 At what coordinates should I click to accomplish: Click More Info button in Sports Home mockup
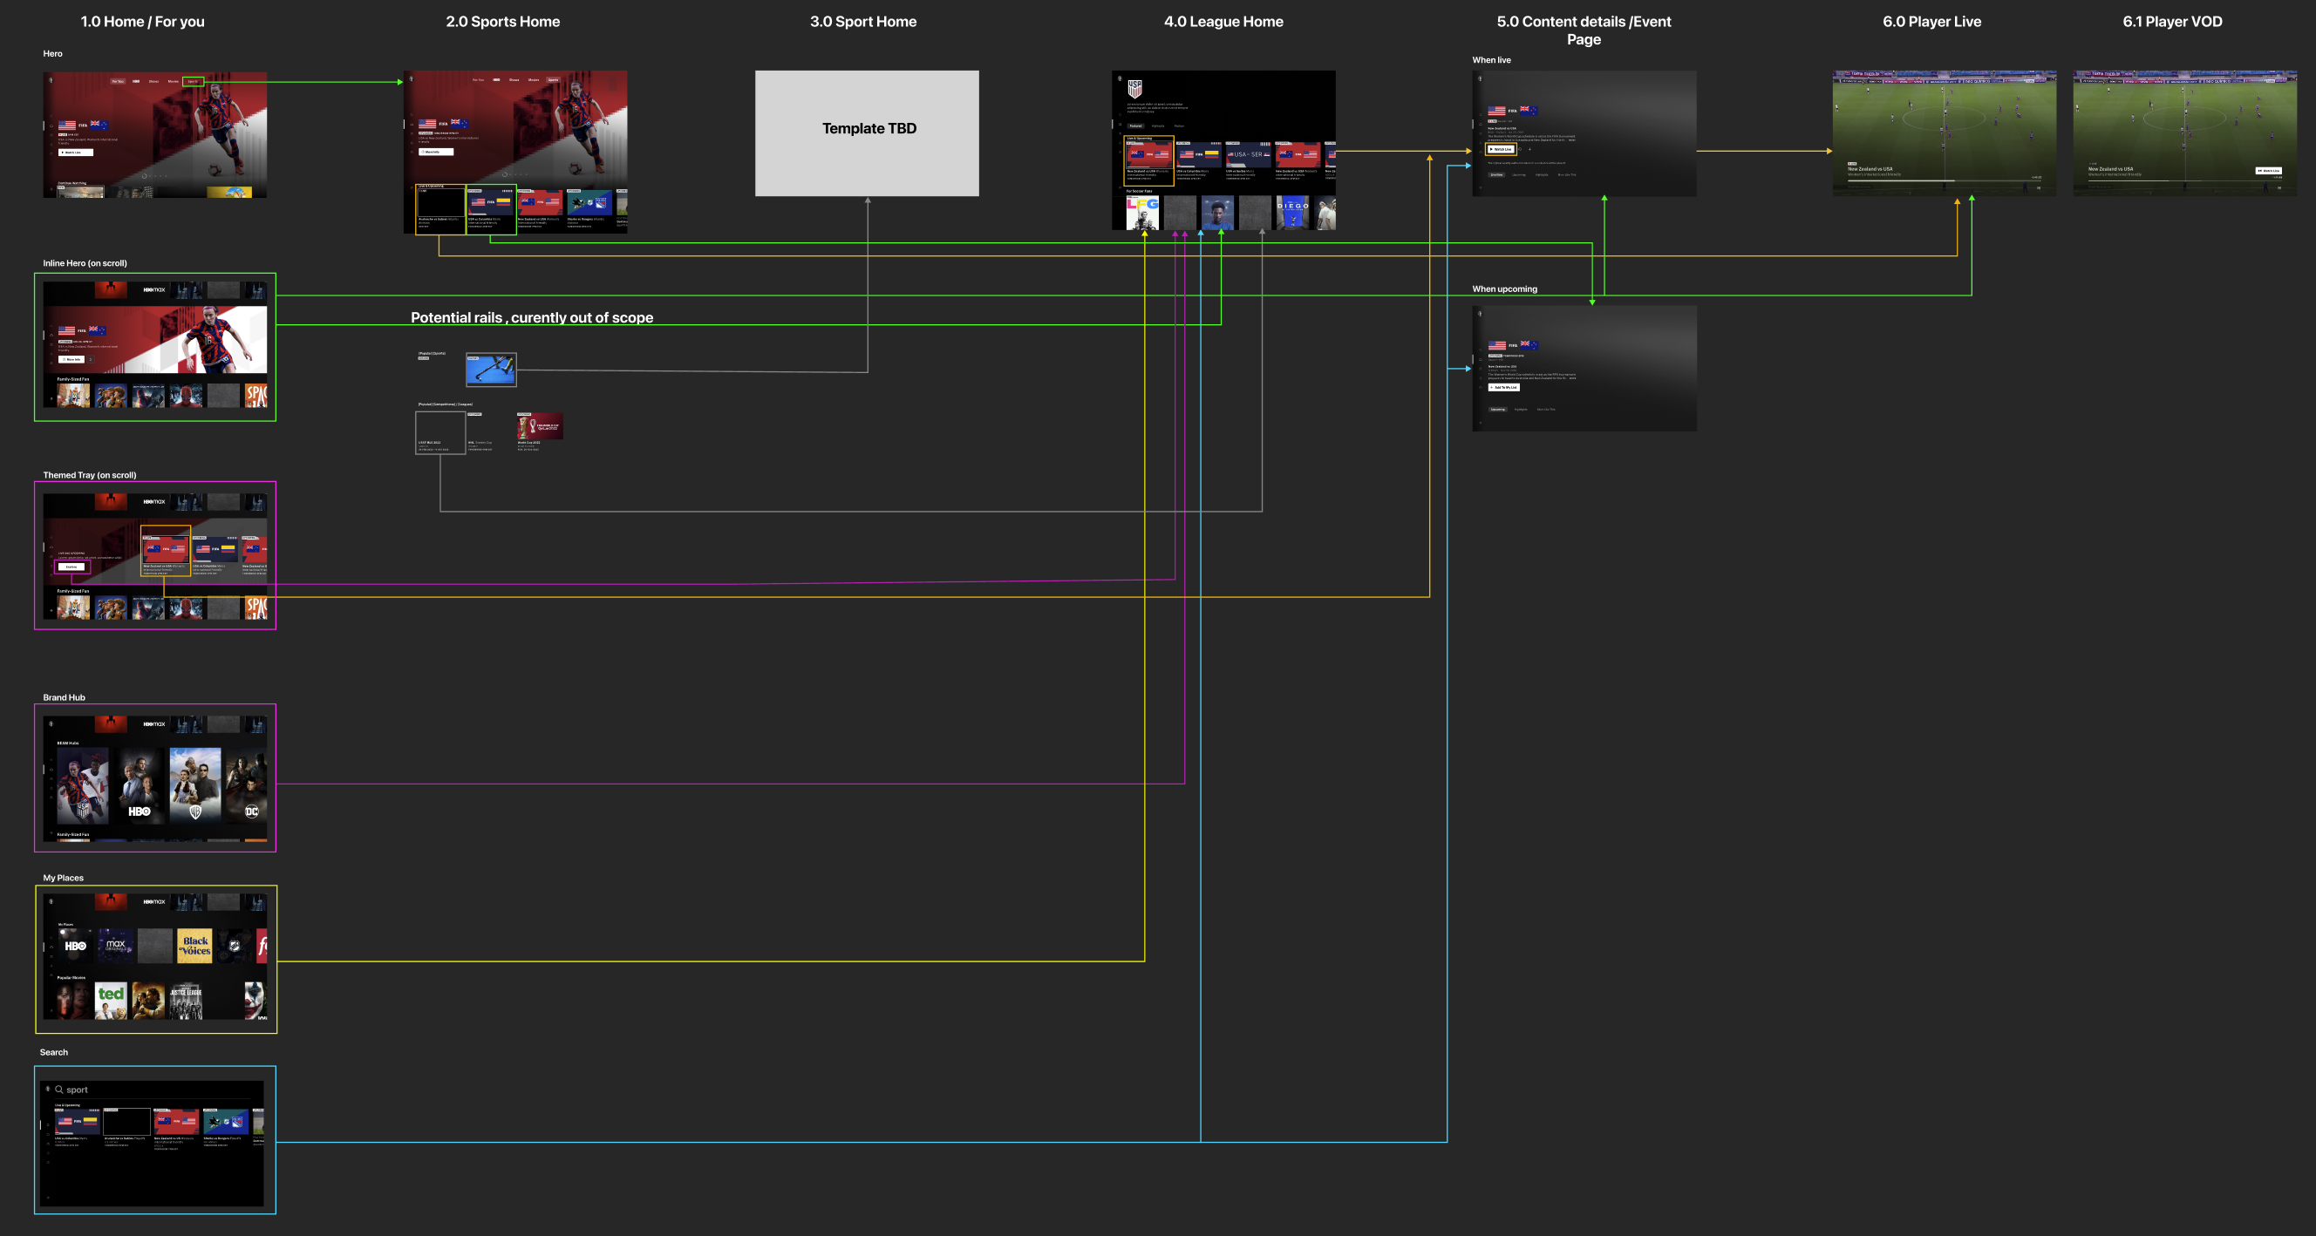click(435, 152)
